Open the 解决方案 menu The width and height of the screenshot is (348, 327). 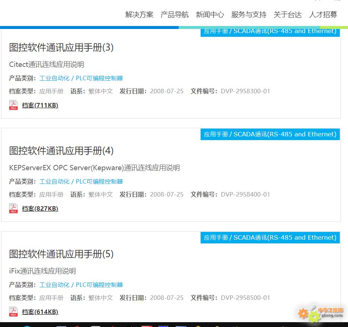coord(139,14)
